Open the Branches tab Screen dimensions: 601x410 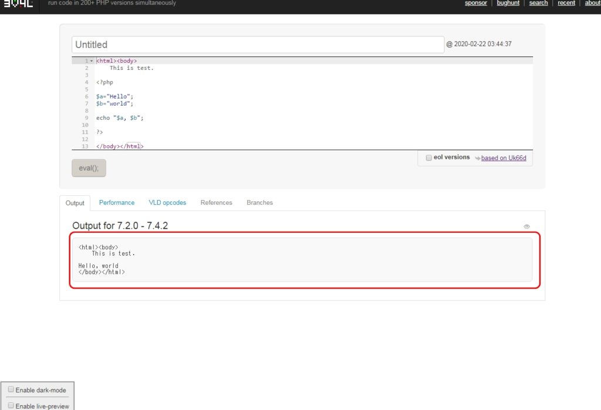click(259, 203)
